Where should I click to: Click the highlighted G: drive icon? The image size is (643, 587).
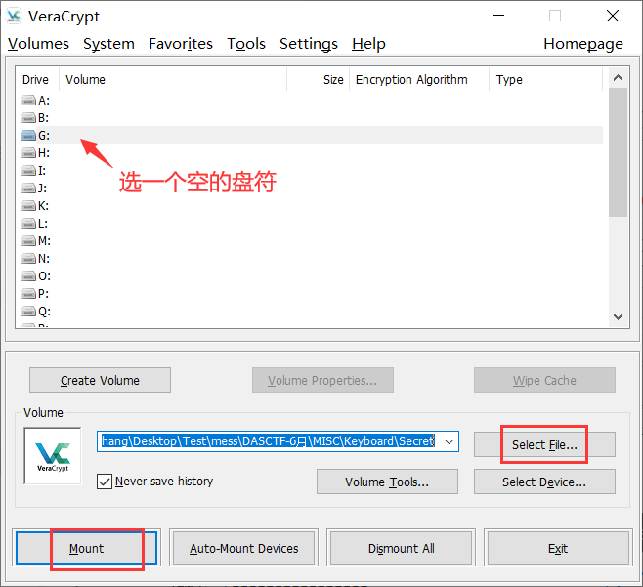click(28, 135)
